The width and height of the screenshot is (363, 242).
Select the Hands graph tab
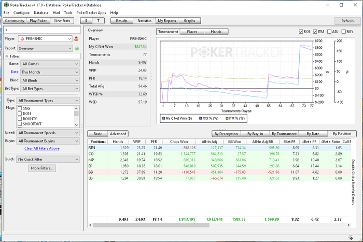pos(216,32)
